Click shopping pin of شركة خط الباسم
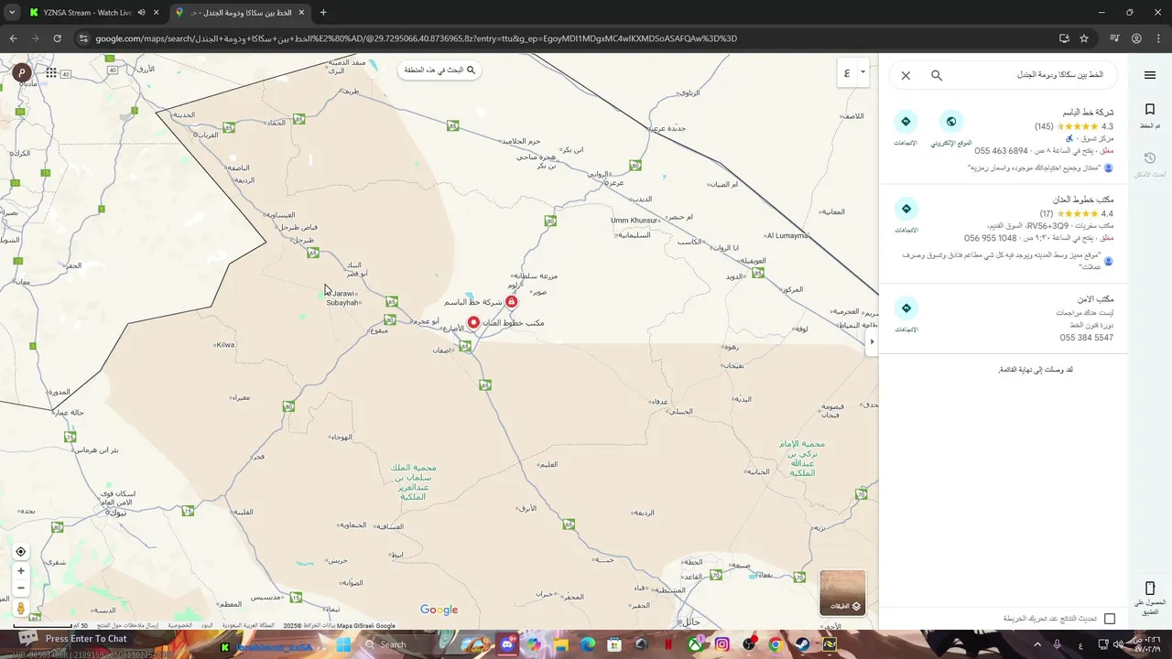The height and width of the screenshot is (659, 1172). tap(512, 301)
